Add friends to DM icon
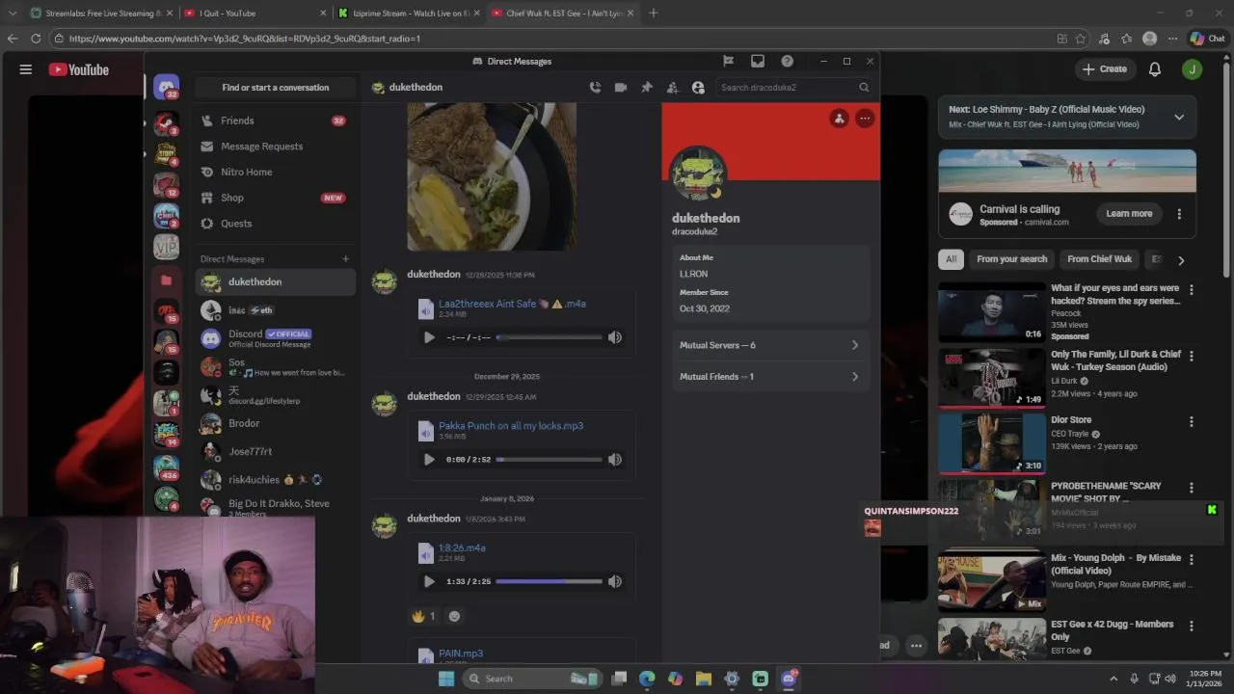The image size is (1234, 694). tap(672, 87)
